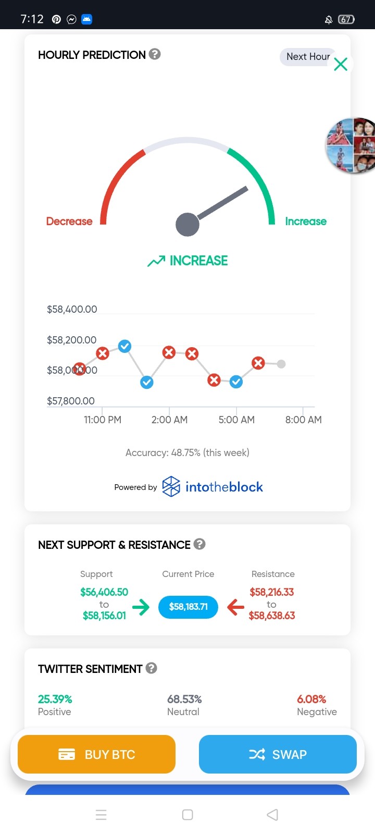The width and height of the screenshot is (375, 834).
Task: Tap the Pinterest notification icon in status bar
Action: coord(56,19)
